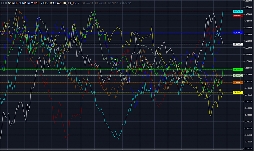The width and height of the screenshot is (254, 151).
Task: Click the small square icon left of WORLD CURRENCY UNIT
Action: (x=6, y=3)
